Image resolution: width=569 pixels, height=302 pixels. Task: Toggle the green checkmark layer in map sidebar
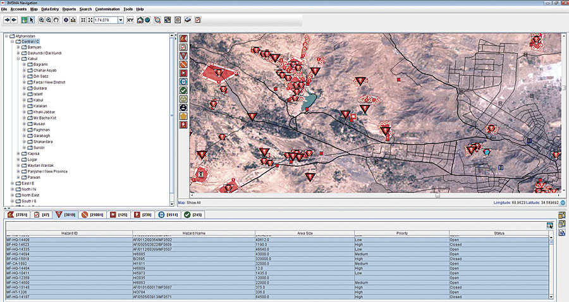tap(183, 90)
